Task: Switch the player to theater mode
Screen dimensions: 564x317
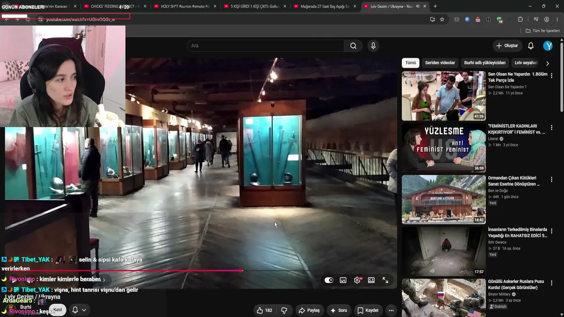Action: tap(371, 280)
